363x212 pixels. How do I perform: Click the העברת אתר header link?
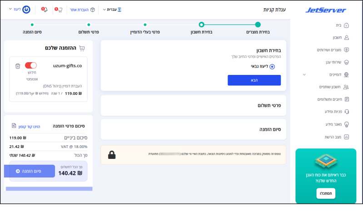[79, 10]
